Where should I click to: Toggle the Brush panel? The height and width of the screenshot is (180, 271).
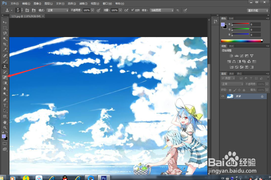(x=27, y=10)
